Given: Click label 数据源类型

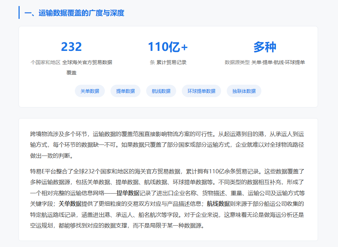Looking at the screenshot, I should (237, 62).
